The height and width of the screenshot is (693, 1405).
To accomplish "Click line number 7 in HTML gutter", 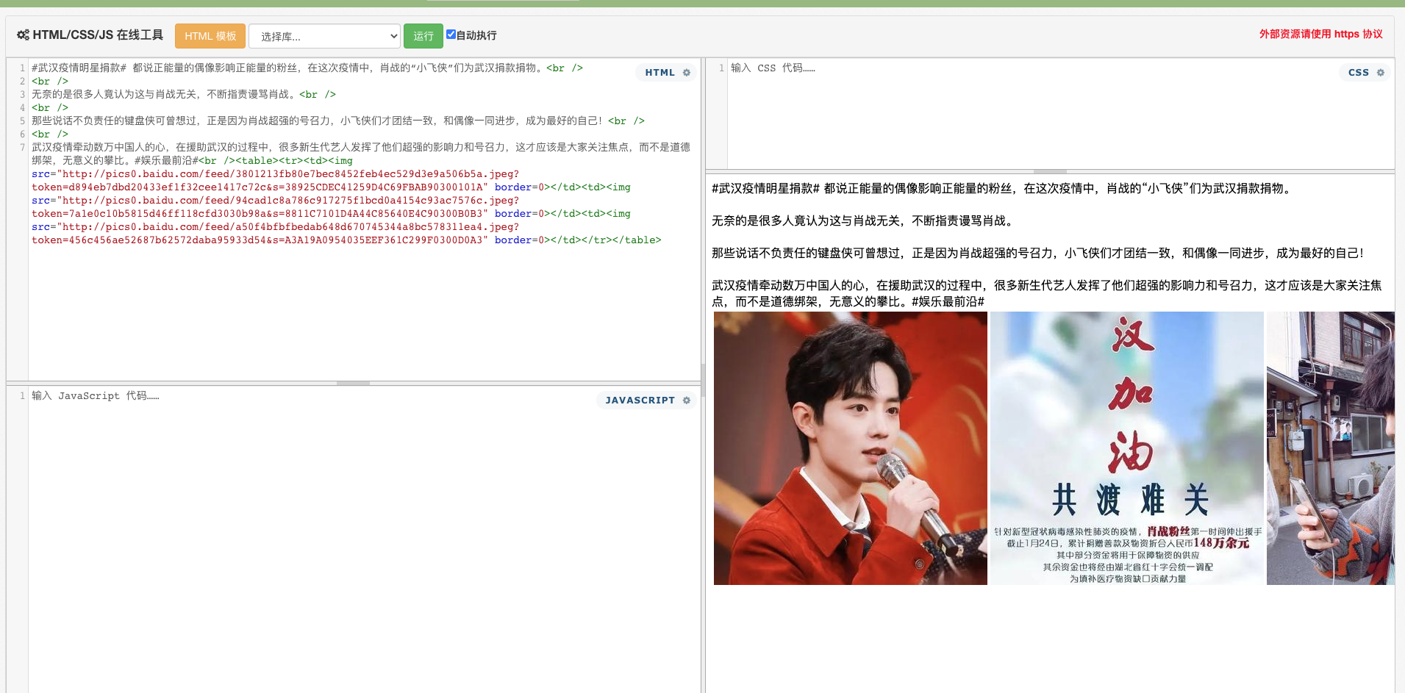I will 23,147.
